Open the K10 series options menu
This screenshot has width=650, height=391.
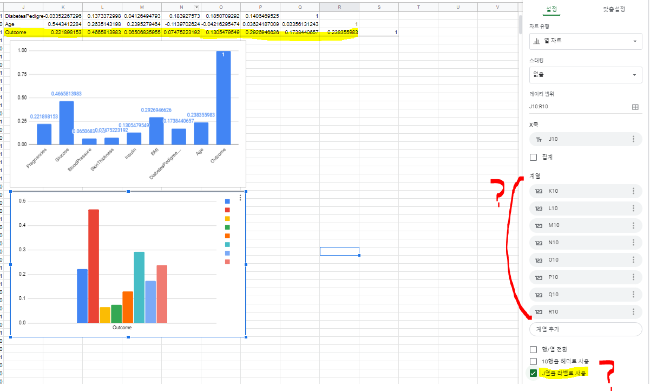pos(633,191)
